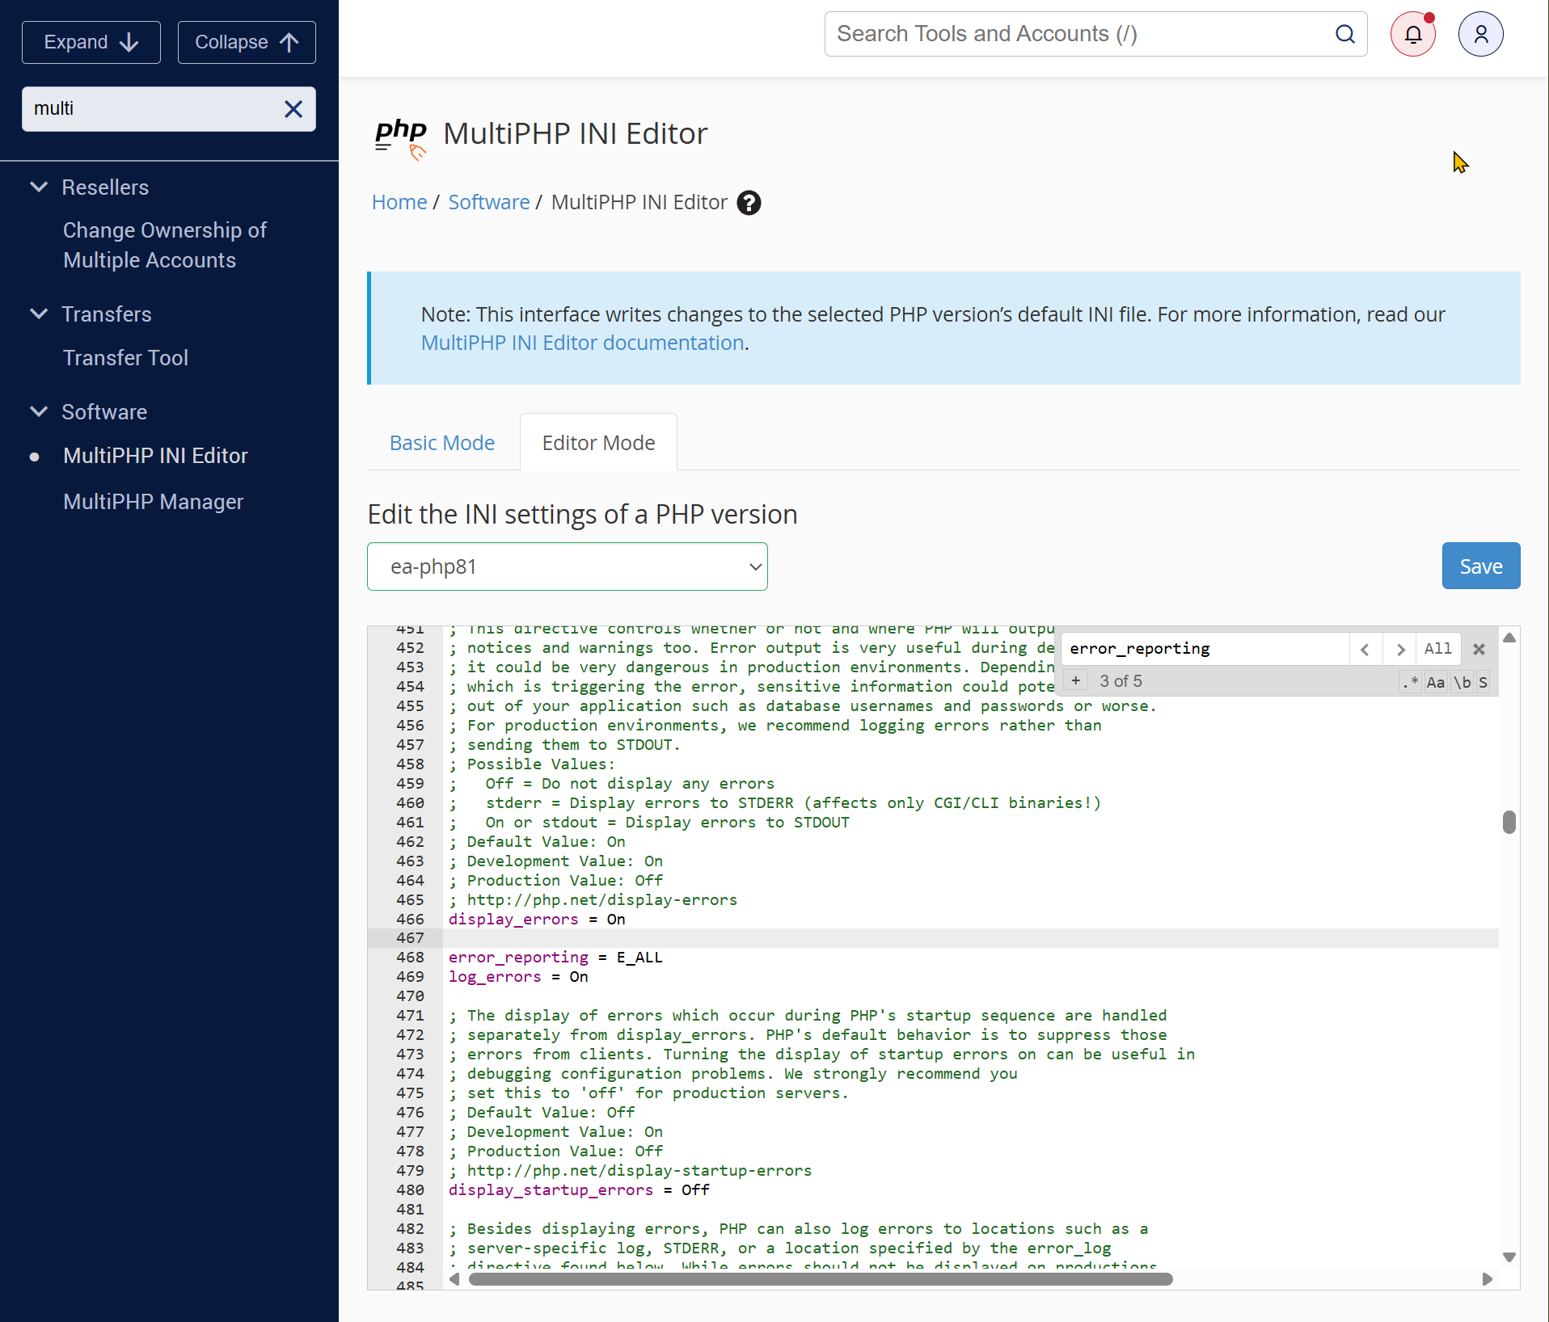Click the http://php.net/display-startup-errors comment line
Image resolution: width=1549 pixels, height=1322 pixels.
coord(631,1171)
